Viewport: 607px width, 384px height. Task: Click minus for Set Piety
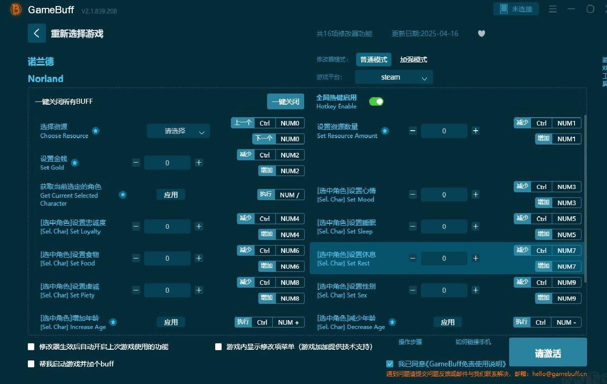point(136,290)
